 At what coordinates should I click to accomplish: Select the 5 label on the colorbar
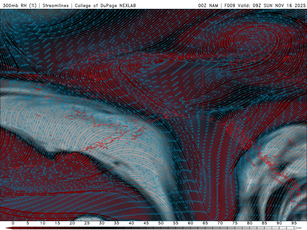click(28, 223)
